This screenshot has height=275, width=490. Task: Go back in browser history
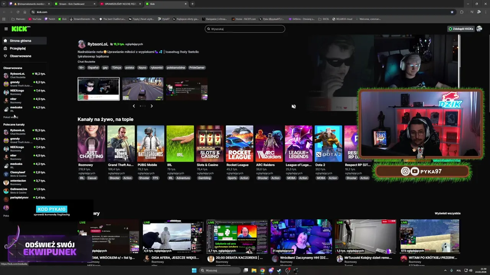click(x=4, y=12)
